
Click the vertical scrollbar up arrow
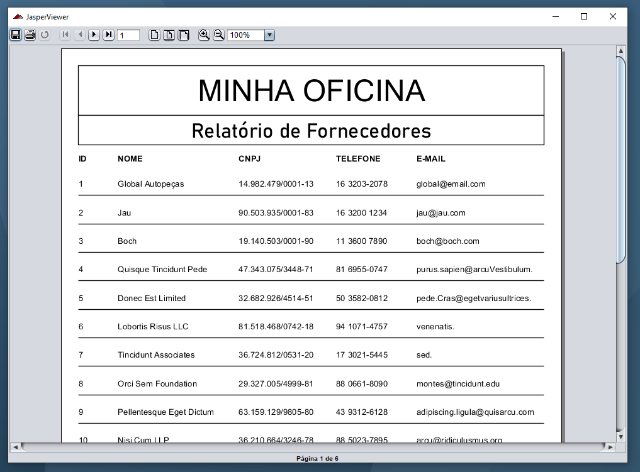click(x=620, y=50)
